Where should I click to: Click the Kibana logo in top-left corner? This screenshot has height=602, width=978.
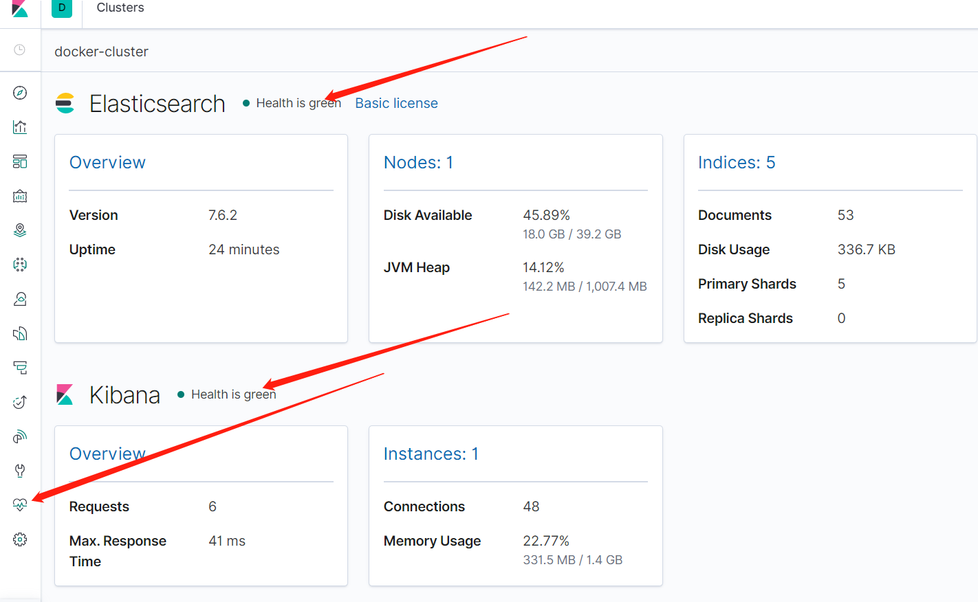(x=20, y=8)
